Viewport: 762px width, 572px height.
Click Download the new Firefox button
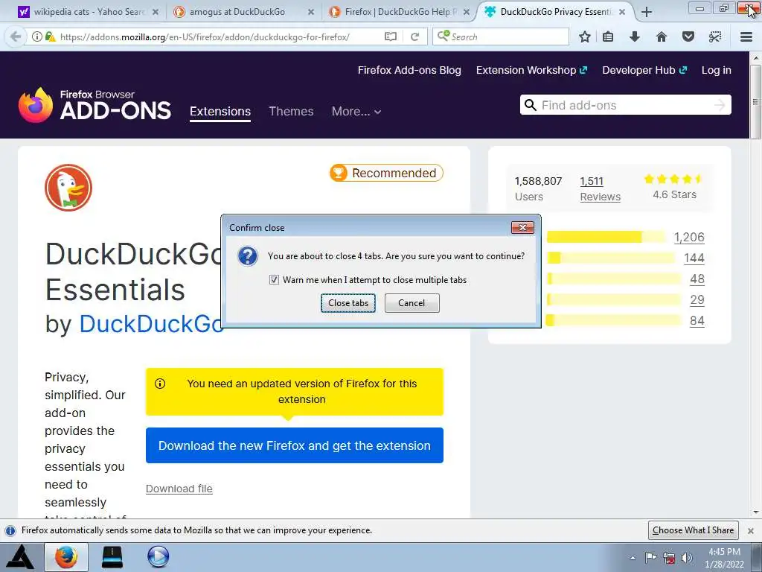pyautogui.click(x=295, y=445)
